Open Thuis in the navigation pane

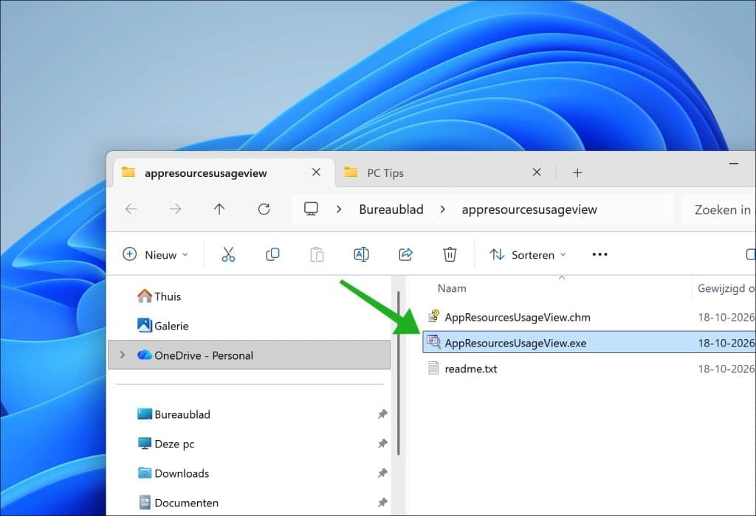(x=168, y=296)
